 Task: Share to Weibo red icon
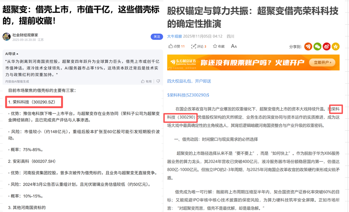click(x=326, y=46)
